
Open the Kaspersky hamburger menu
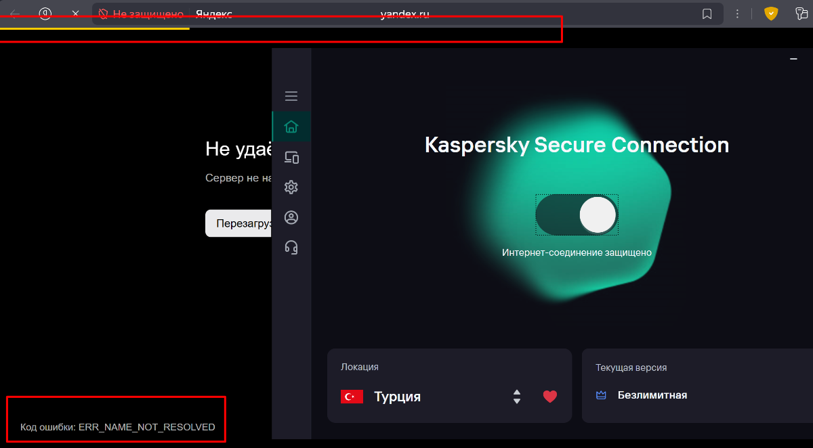click(291, 96)
